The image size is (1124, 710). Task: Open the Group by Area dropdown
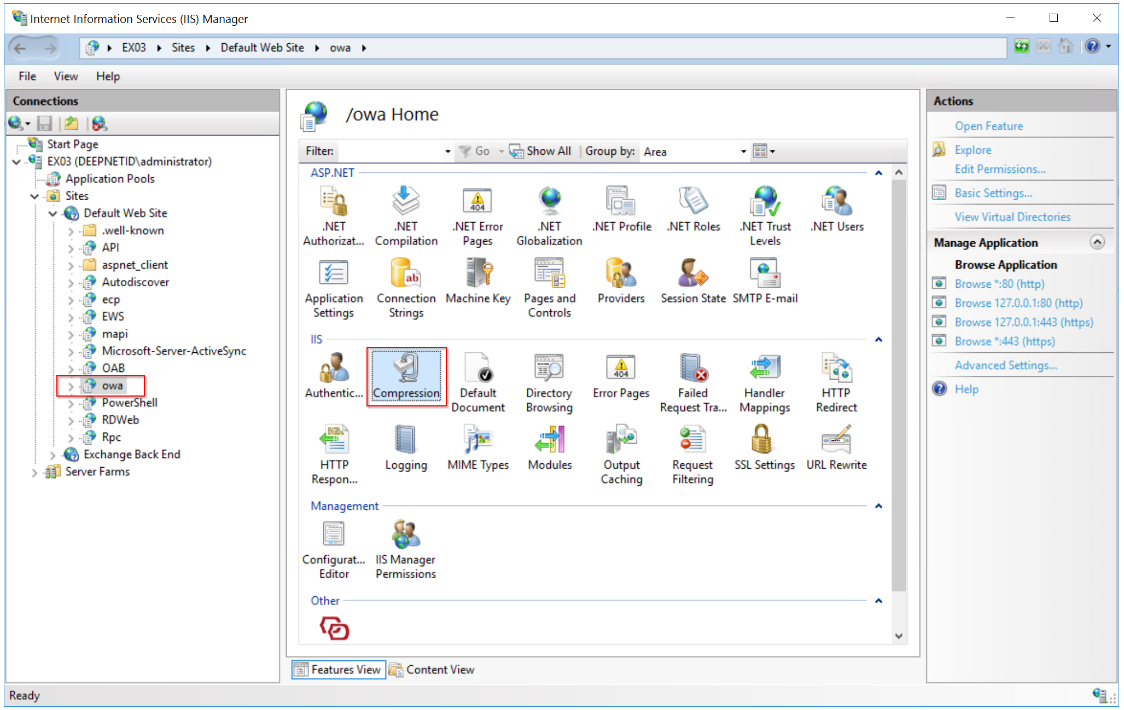pyautogui.click(x=743, y=152)
